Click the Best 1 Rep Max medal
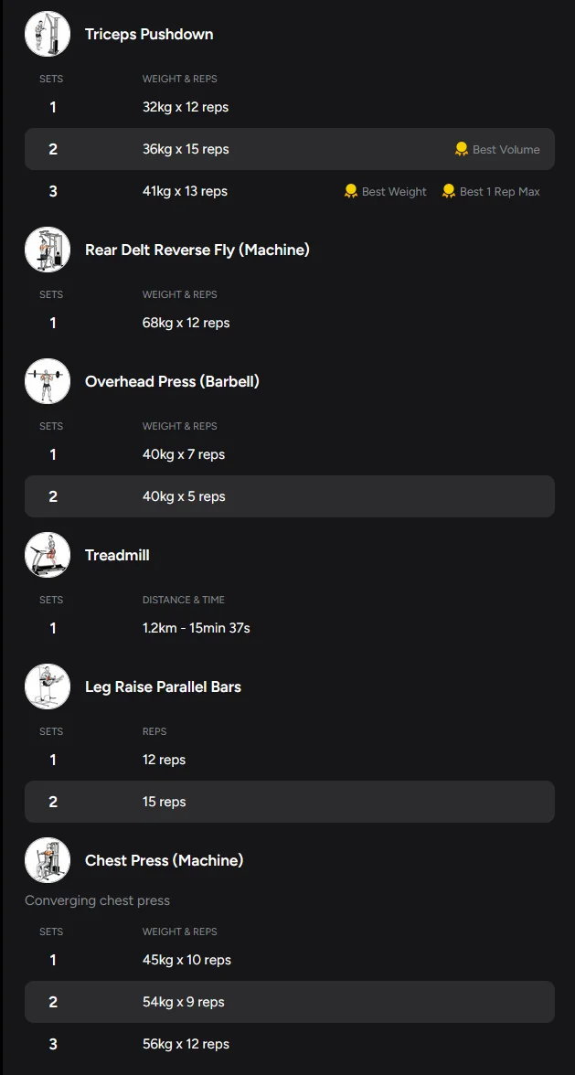 pos(449,191)
